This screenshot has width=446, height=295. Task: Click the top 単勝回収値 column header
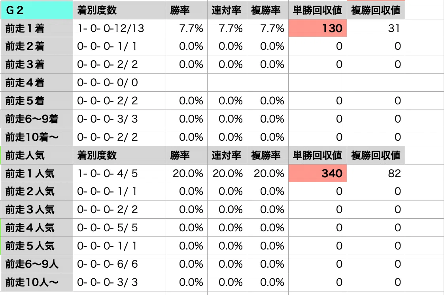(318, 10)
